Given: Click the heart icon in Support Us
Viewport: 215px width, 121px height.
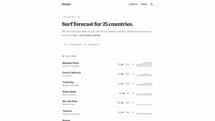Looking at the screenshot, I should pyautogui.click(x=64, y=17).
